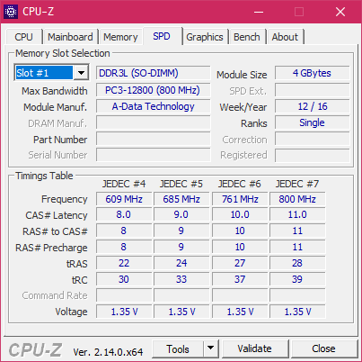Screen dimensions: 362x362
Task: Click the JEDEC #7 column header
Action: (x=297, y=184)
